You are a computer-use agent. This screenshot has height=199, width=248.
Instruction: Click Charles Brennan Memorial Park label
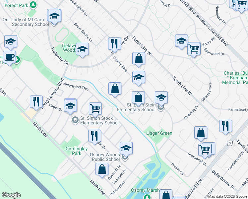pyautogui.click(x=235, y=78)
